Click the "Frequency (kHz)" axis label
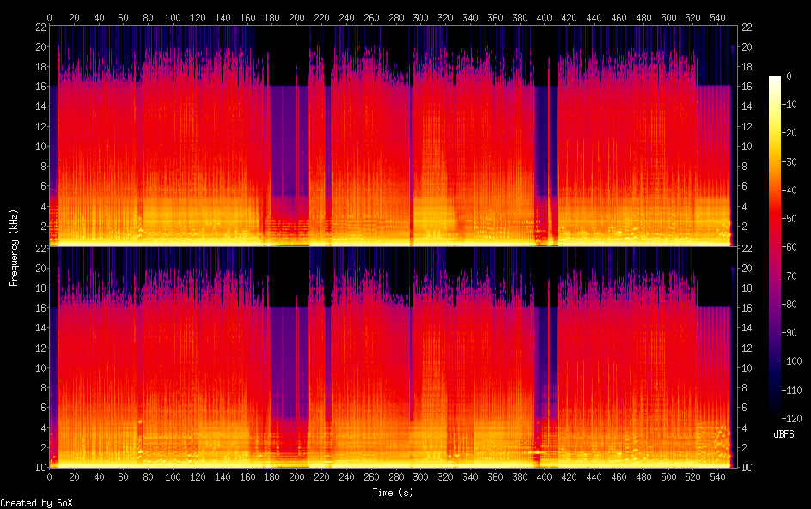Image resolution: width=811 pixels, height=509 pixels. pyautogui.click(x=14, y=247)
